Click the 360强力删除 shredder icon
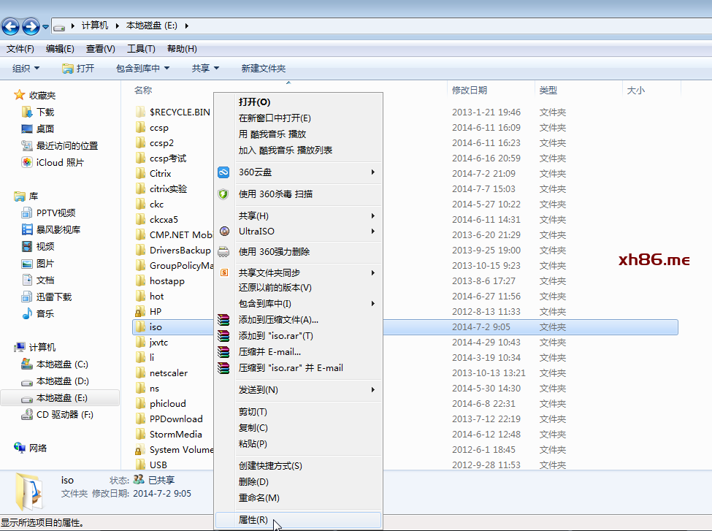The image size is (712, 531). (224, 251)
